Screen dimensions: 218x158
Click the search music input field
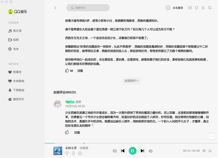coord(88,8)
